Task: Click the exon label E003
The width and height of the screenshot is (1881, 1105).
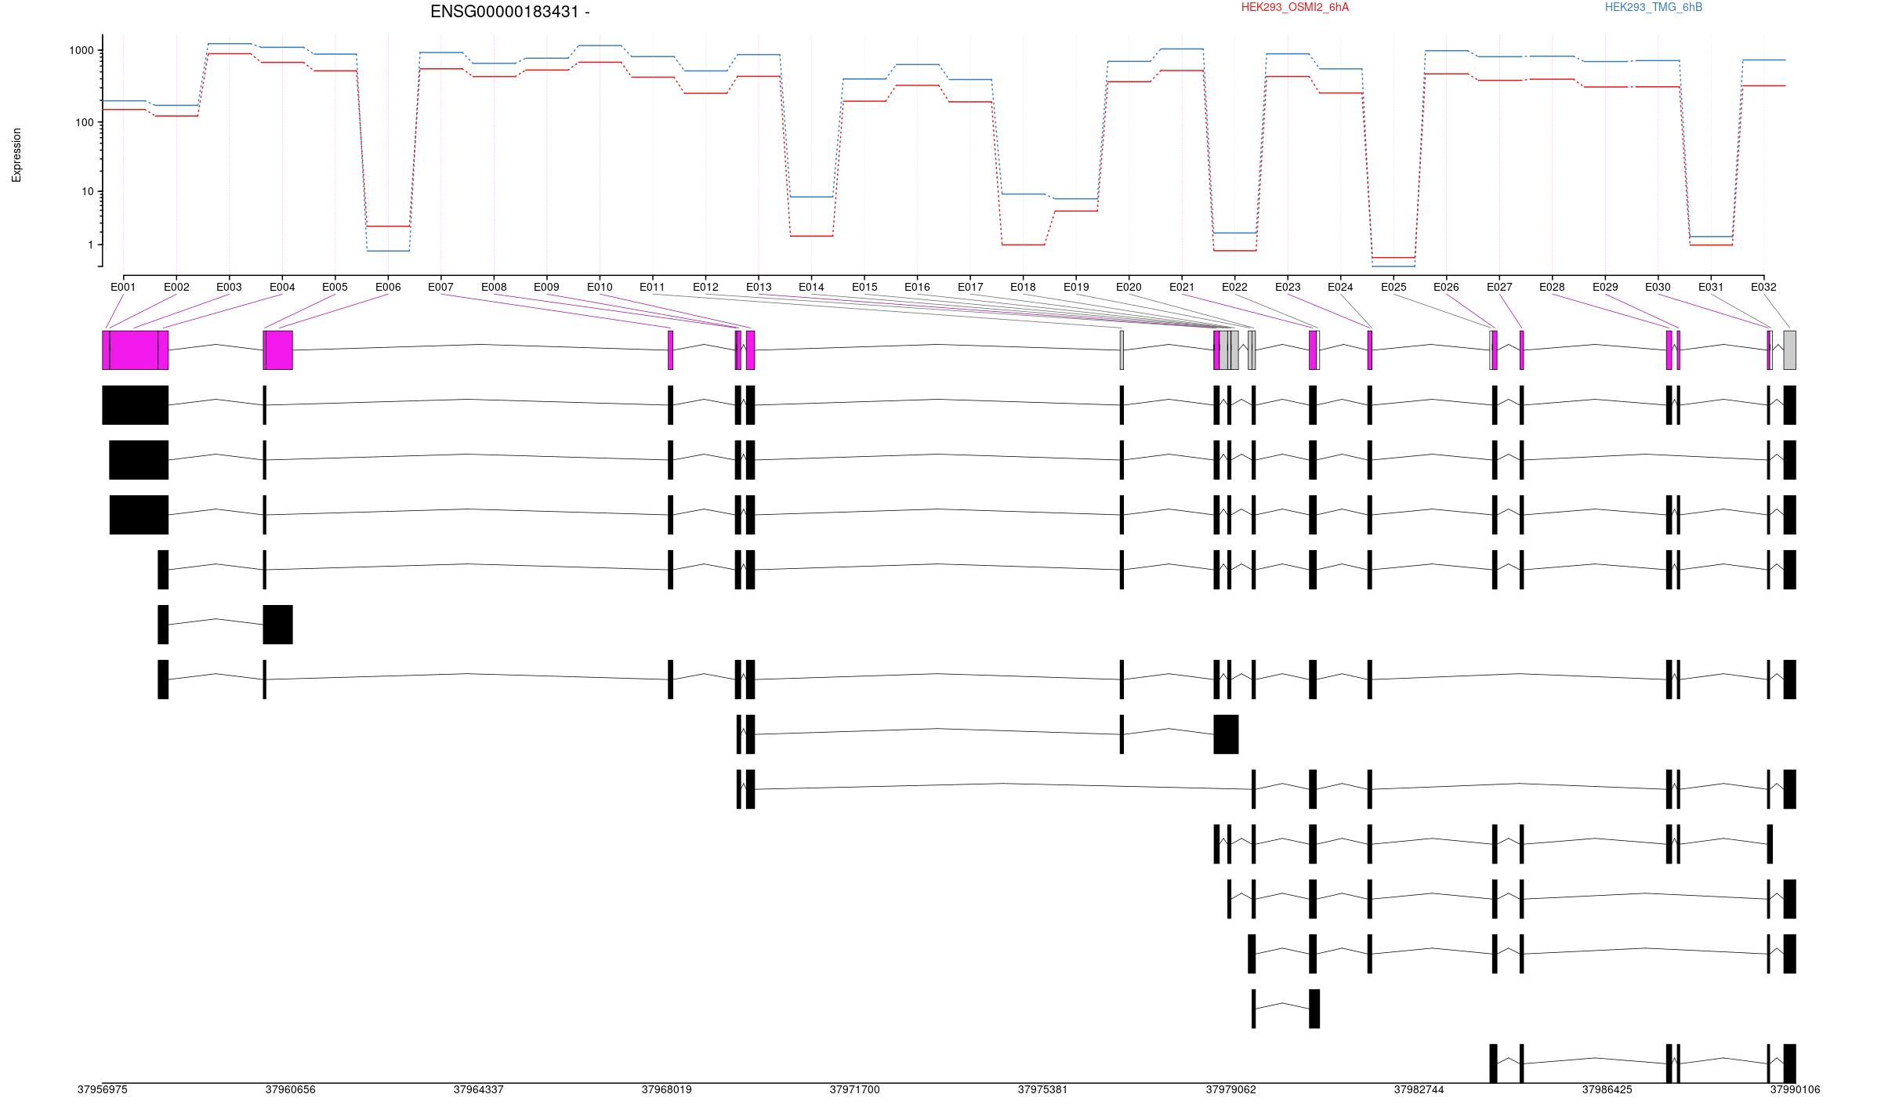Action: click(x=229, y=287)
